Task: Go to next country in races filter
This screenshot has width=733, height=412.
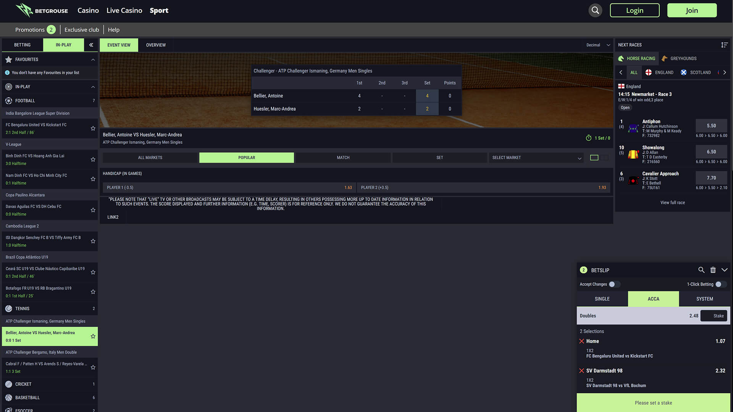Action: tap(725, 72)
